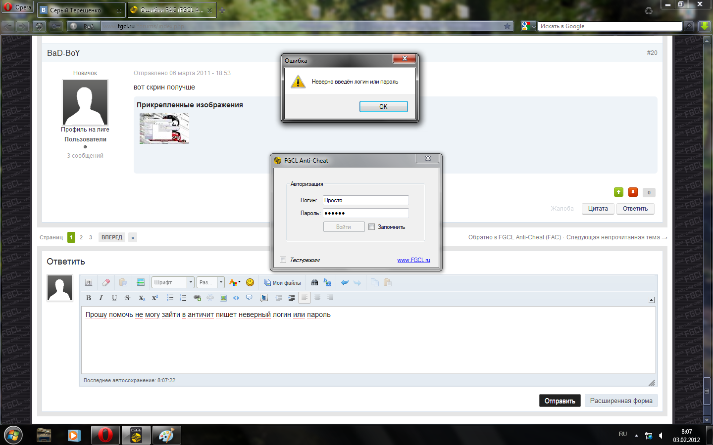The image size is (713, 445).
Task: Open the www.FGCL.ru link
Action: pos(413,260)
